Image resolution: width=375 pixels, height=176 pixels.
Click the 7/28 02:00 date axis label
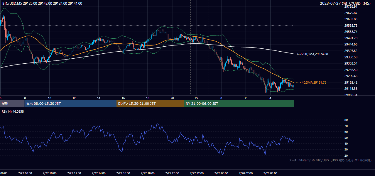pos(246,173)
